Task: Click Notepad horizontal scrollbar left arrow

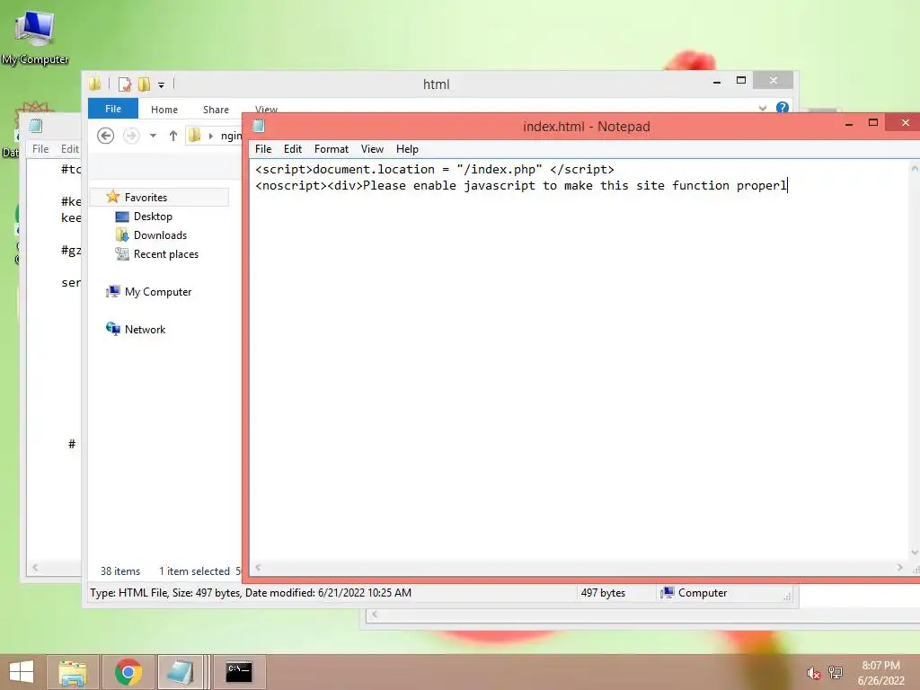Action: tap(258, 568)
